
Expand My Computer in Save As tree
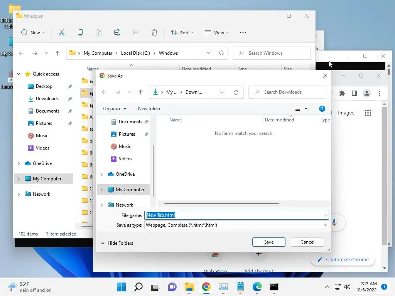(102, 190)
